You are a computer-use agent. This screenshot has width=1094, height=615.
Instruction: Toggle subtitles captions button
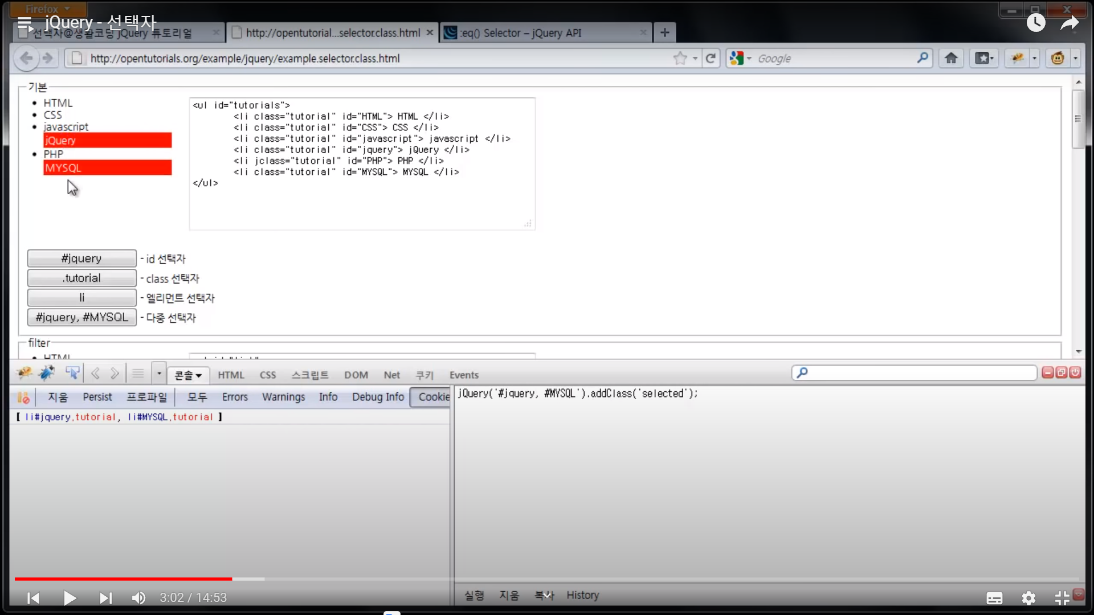(994, 598)
